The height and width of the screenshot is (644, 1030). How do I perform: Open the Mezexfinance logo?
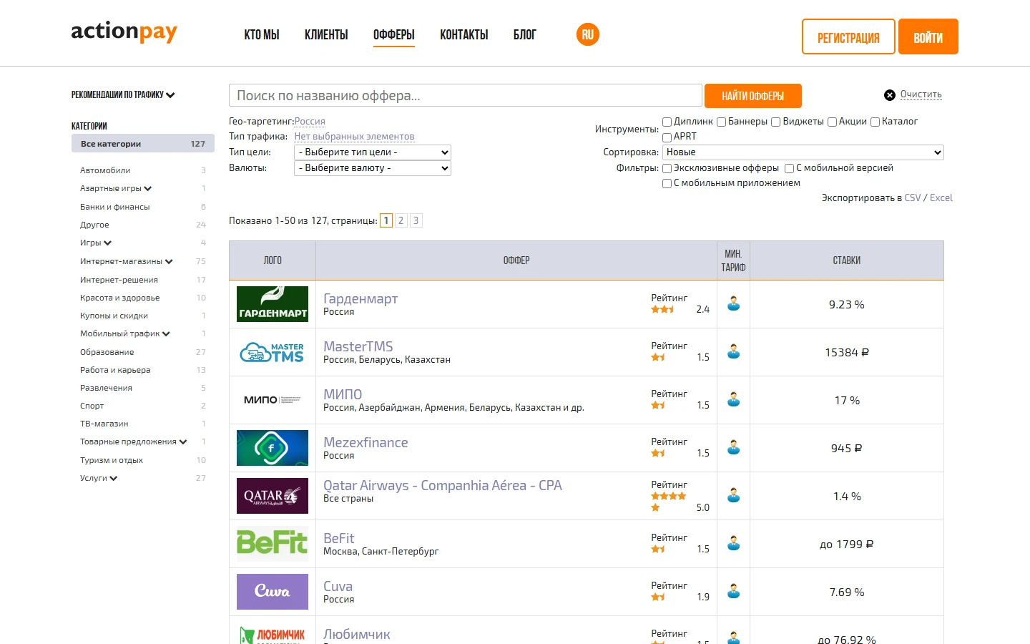tap(273, 448)
